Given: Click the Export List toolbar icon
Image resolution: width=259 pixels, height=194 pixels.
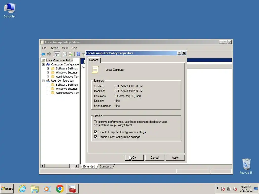Looking at the screenshot, I should (x=71, y=54).
